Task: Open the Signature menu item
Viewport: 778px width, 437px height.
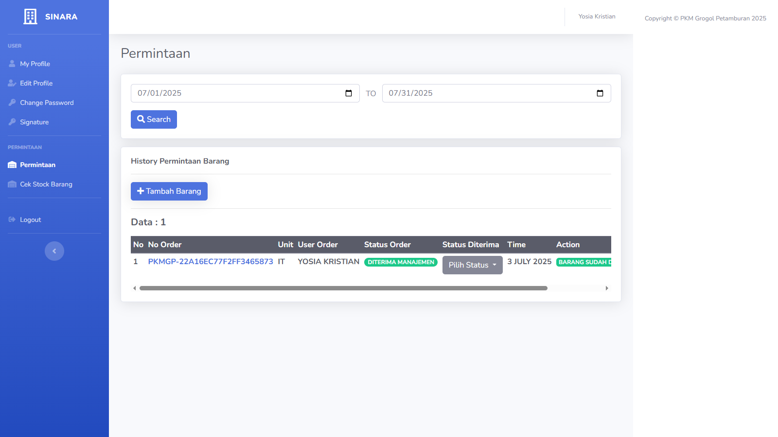Action: (34, 122)
